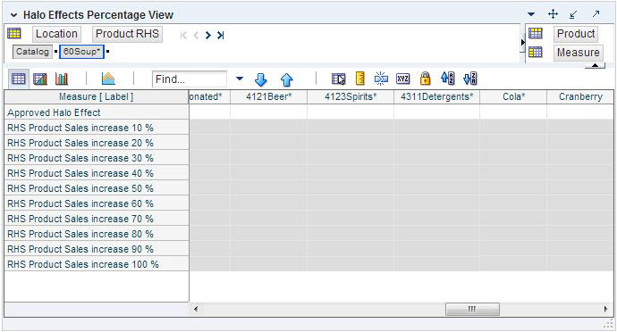The width and height of the screenshot is (617, 332).
Task: Click the Measure [ Label ] header
Action: (97, 96)
